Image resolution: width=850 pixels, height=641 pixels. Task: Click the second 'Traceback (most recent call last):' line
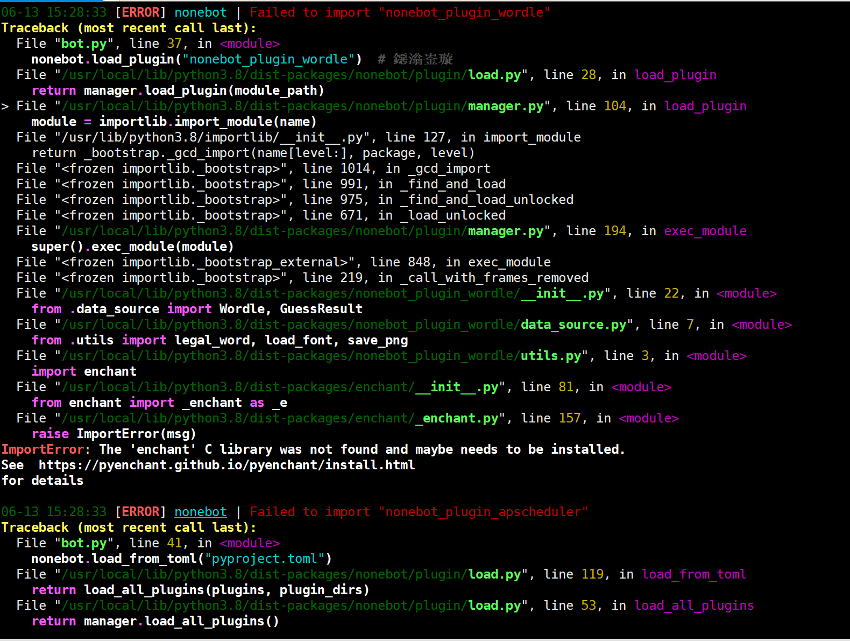[129, 527]
